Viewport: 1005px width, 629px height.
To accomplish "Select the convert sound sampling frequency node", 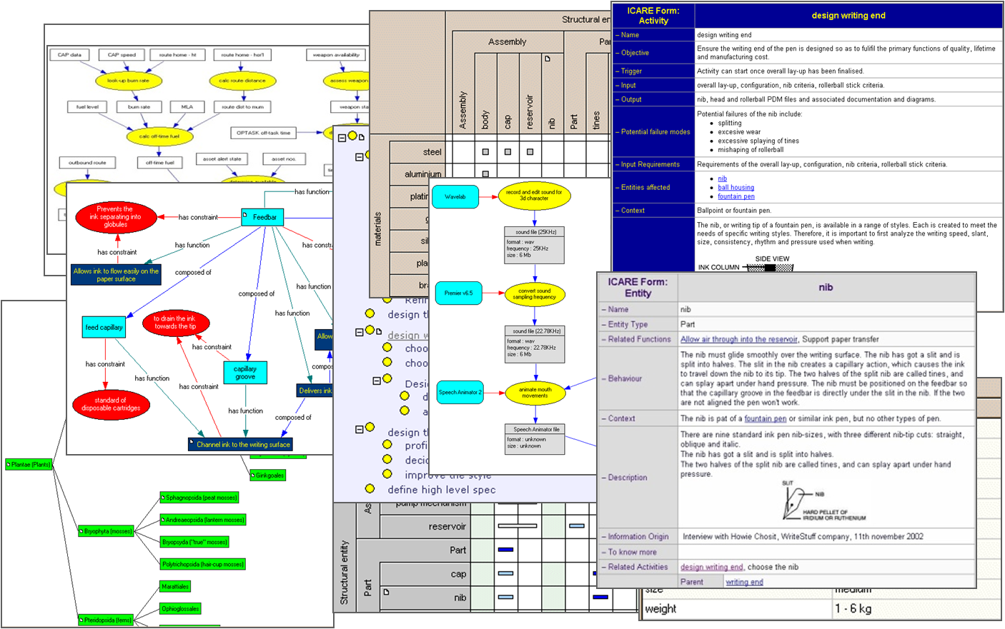I will click(535, 293).
